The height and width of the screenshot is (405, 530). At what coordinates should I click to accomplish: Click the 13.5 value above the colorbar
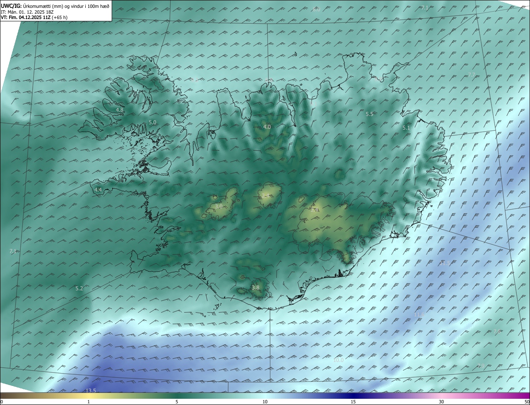click(91, 391)
